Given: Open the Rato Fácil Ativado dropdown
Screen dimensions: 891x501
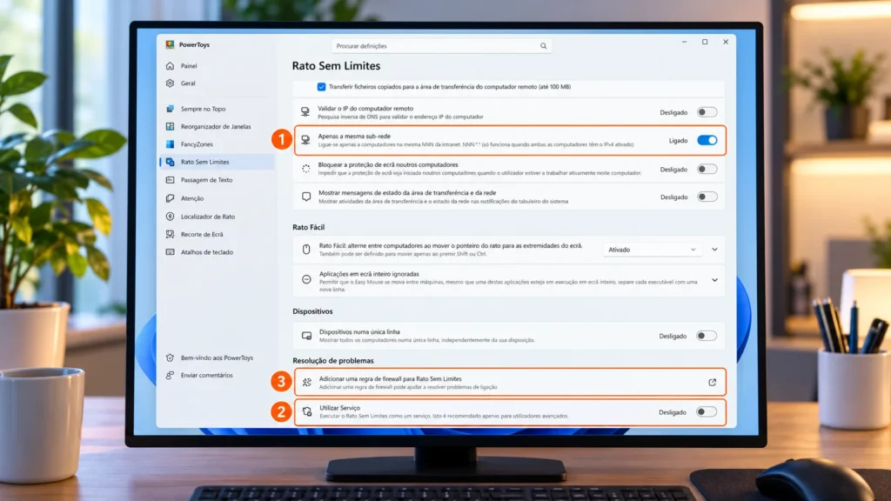Looking at the screenshot, I should point(652,250).
